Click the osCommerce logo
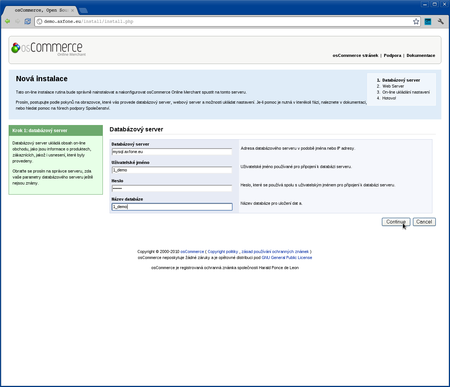This screenshot has width=450, height=387. [48, 49]
